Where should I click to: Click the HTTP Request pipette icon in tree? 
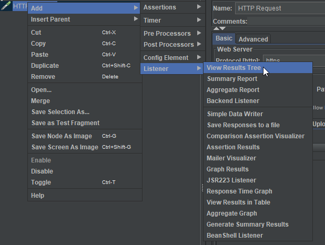[6, 6]
